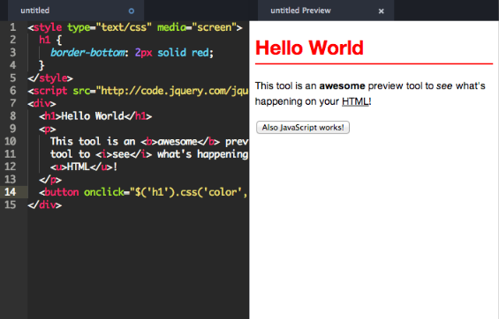Click the underlined HTML word in preview
499x319 pixels.
[355, 101]
